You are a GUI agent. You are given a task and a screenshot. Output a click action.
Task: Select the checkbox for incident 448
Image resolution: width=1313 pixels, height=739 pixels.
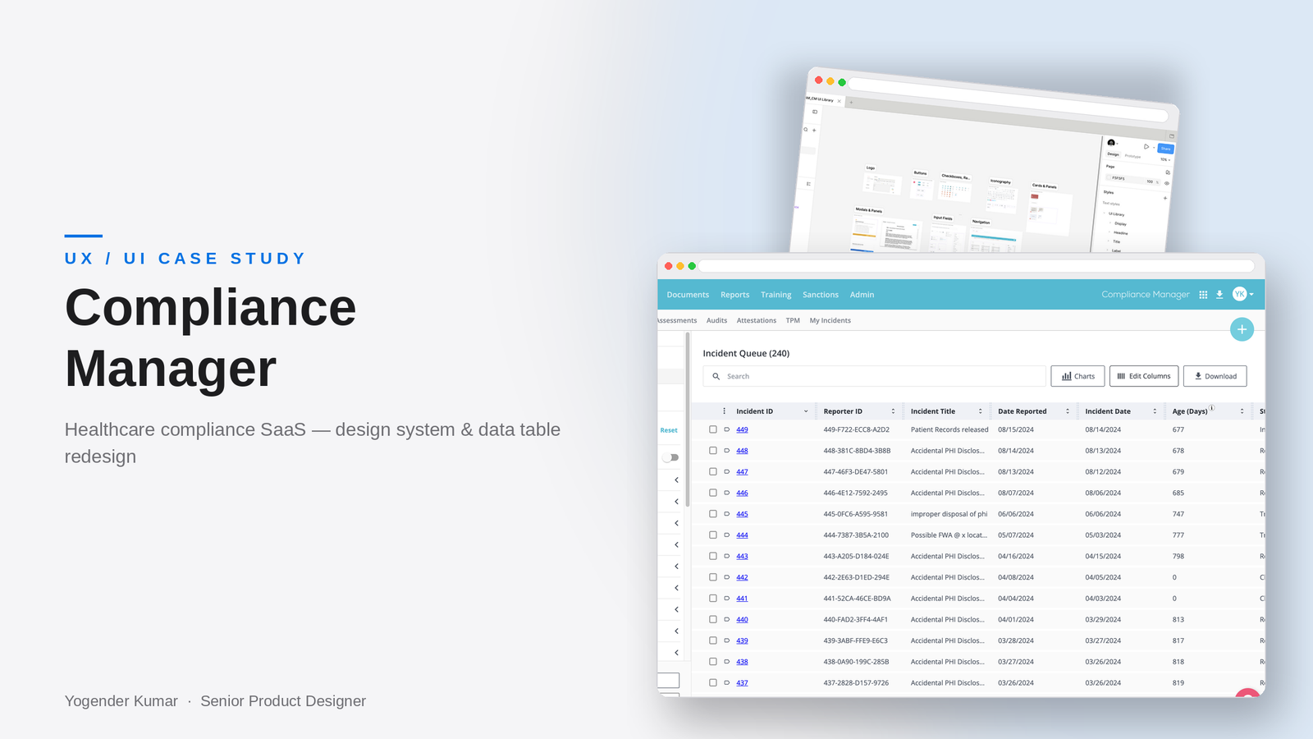713,451
